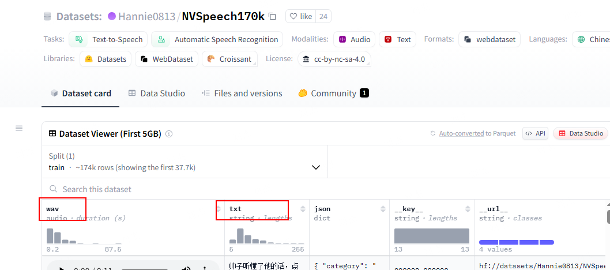
Task: Open the NVSpeech170k dataset title link
Action: tap(223, 16)
